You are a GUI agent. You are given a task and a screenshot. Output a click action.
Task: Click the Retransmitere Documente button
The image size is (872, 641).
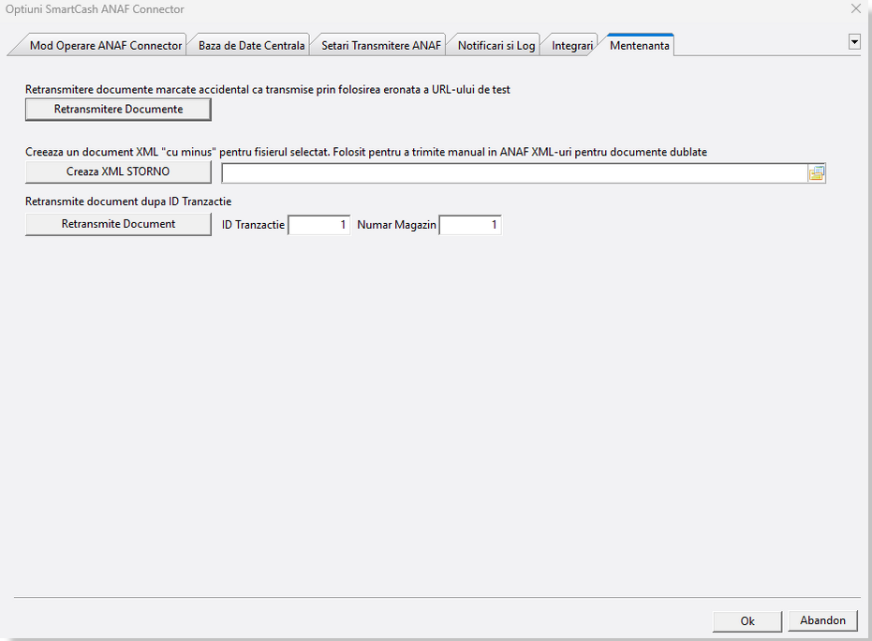click(x=118, y=109)
